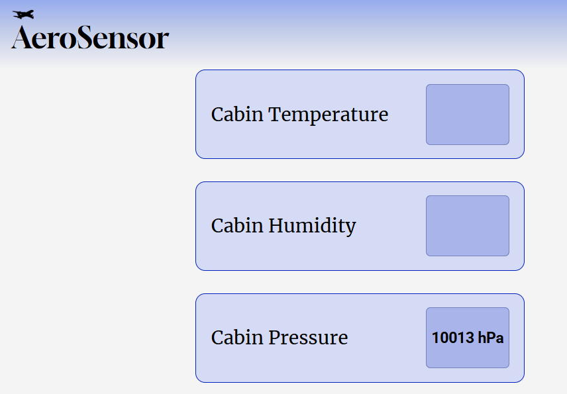Click the Cabin Humidity label text
567x394 pixels.
(283, 226)
